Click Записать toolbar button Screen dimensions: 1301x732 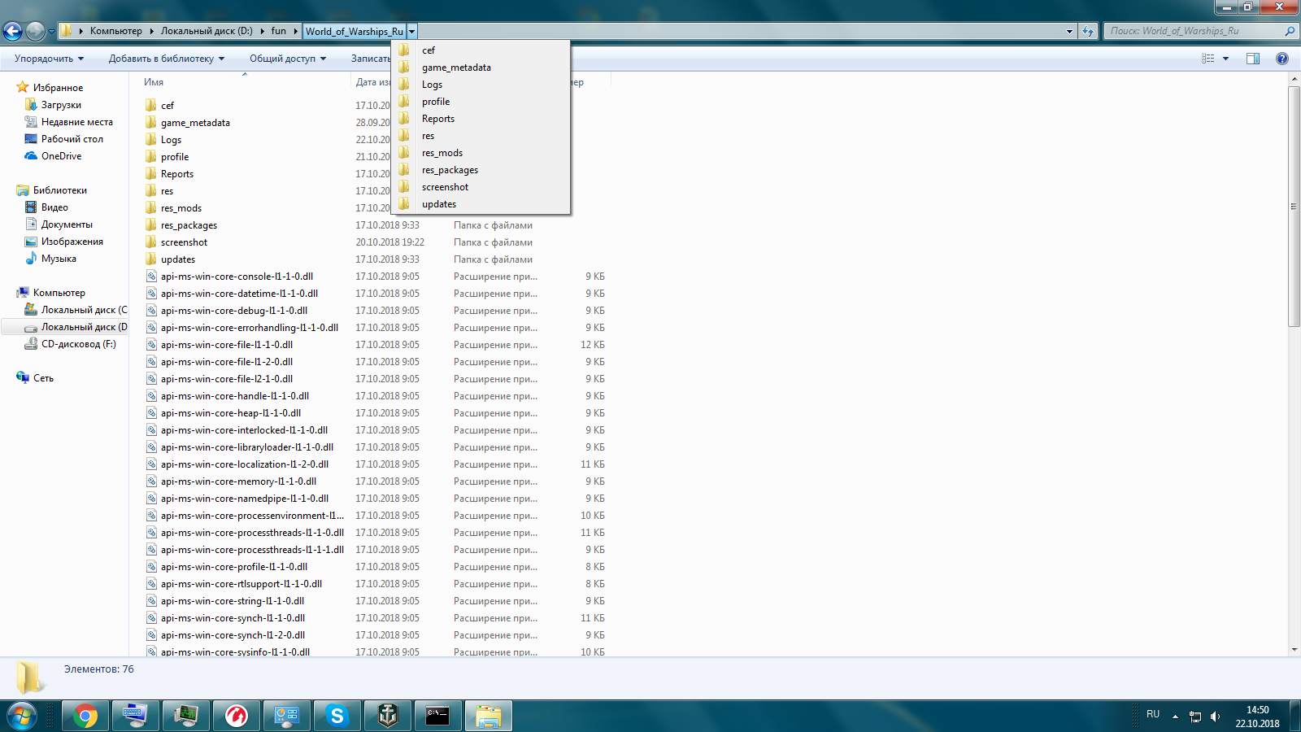click(x=371, y=59)
